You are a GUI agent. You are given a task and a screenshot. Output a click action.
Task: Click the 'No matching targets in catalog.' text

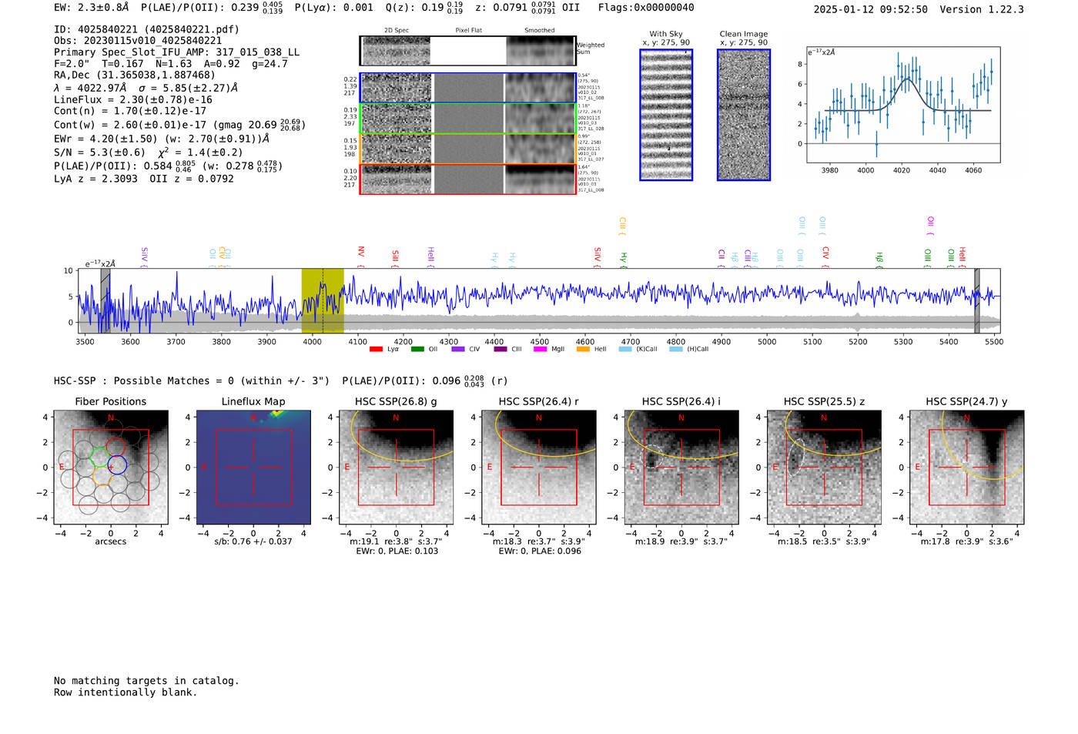[x=146, y=680]
